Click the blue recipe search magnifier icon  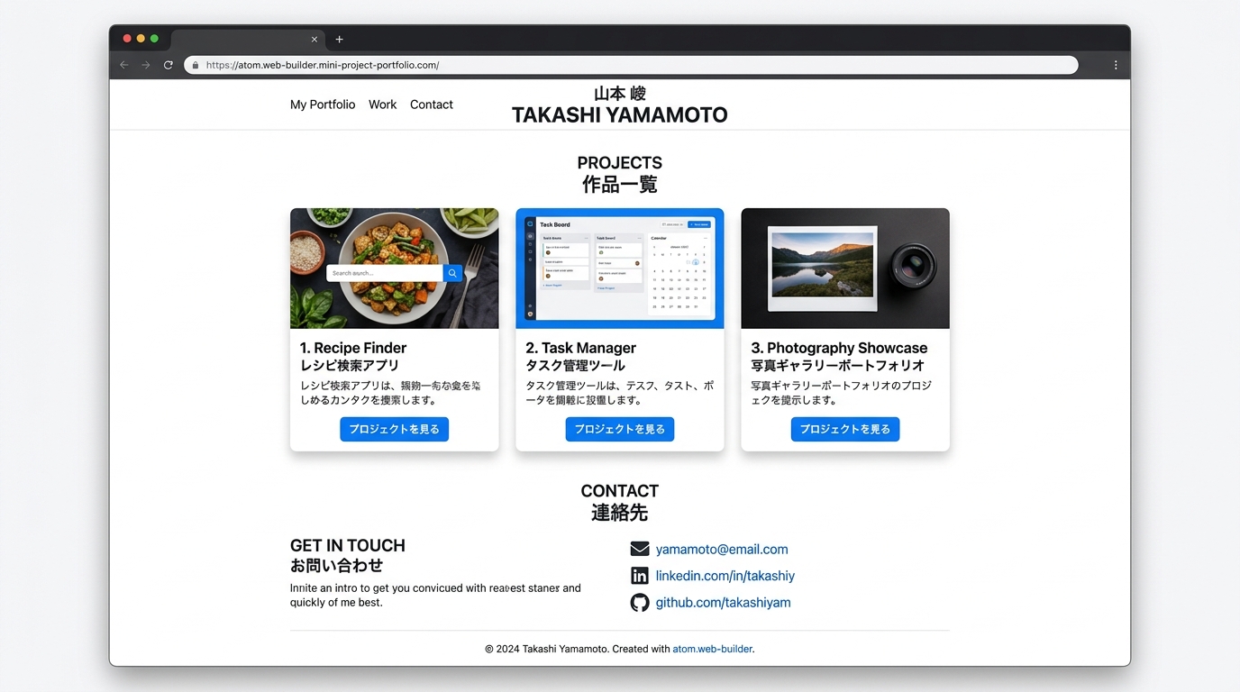(x=452, y=273)
